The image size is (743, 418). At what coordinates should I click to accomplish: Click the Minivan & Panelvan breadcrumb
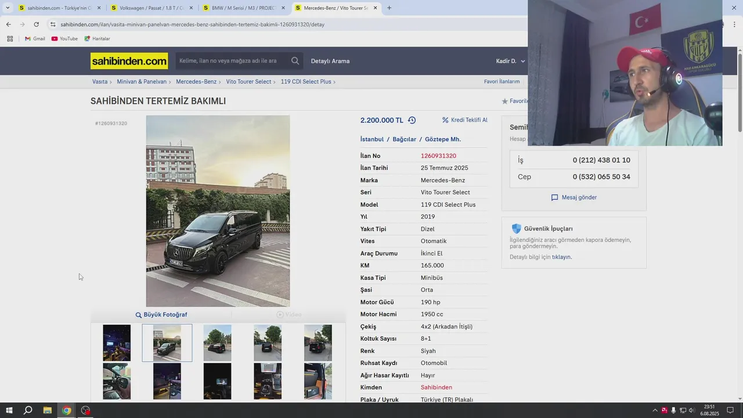(x=142, y=82)
